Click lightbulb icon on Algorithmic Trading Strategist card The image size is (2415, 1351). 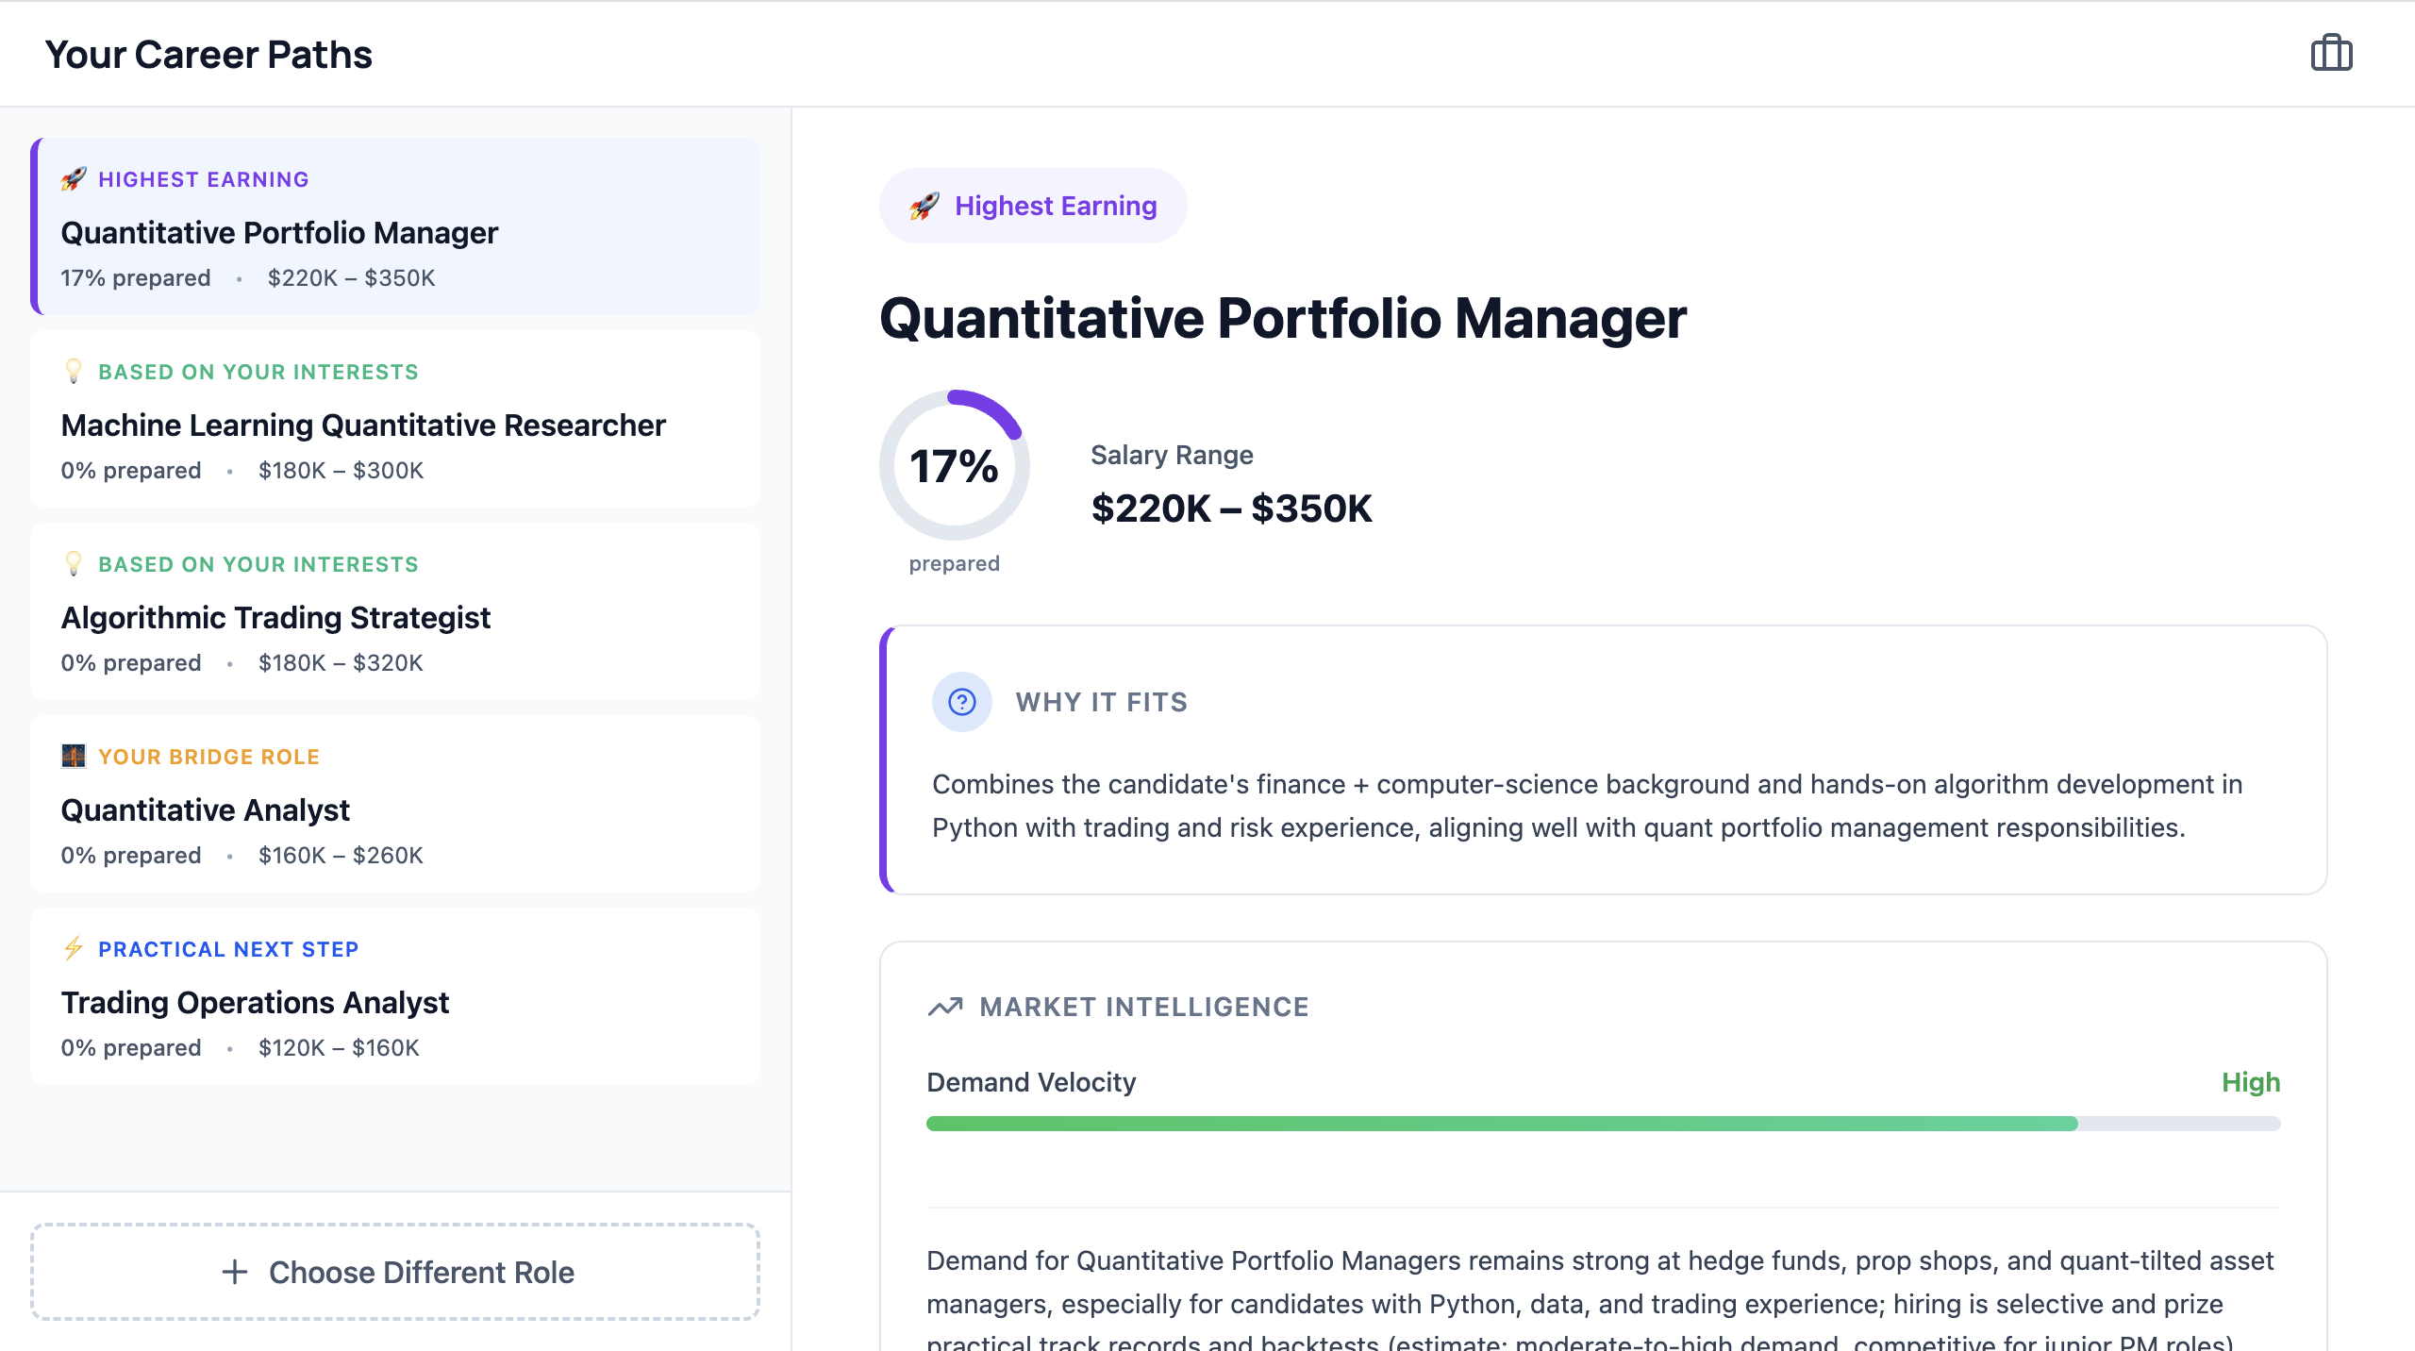pos(74,563)
